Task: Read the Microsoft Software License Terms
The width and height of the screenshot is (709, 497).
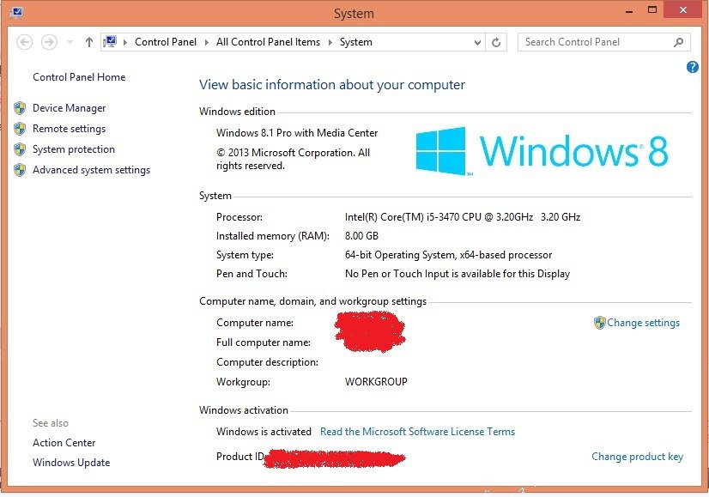Action: [417, 432]
